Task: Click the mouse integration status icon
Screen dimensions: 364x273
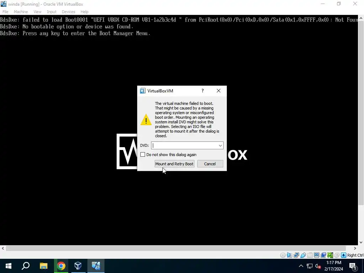Action: pos(337,255)
